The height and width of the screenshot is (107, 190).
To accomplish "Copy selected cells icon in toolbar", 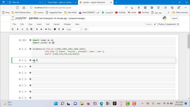I will click(x=27, y=29).
